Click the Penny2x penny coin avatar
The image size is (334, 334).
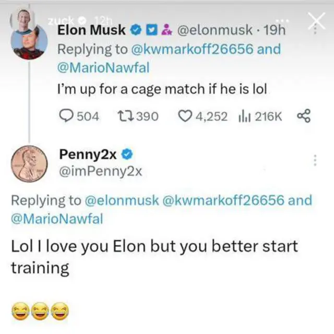(30, 163)
